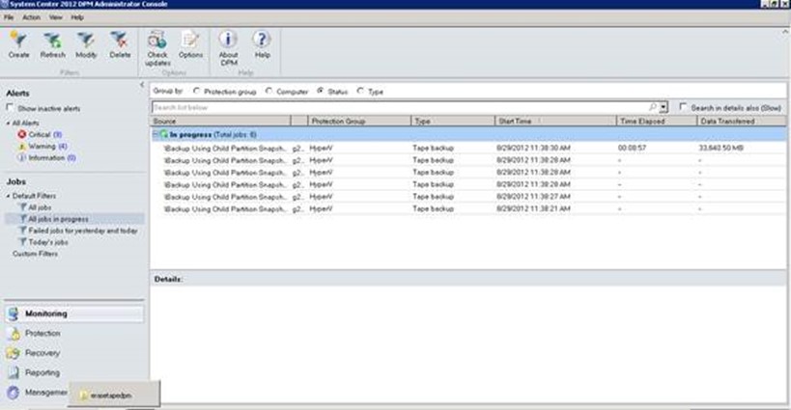Collapse the All Alerts tree node
This screenshot has width=791, height=410.
pyautogui.click(x=9, y=123)
